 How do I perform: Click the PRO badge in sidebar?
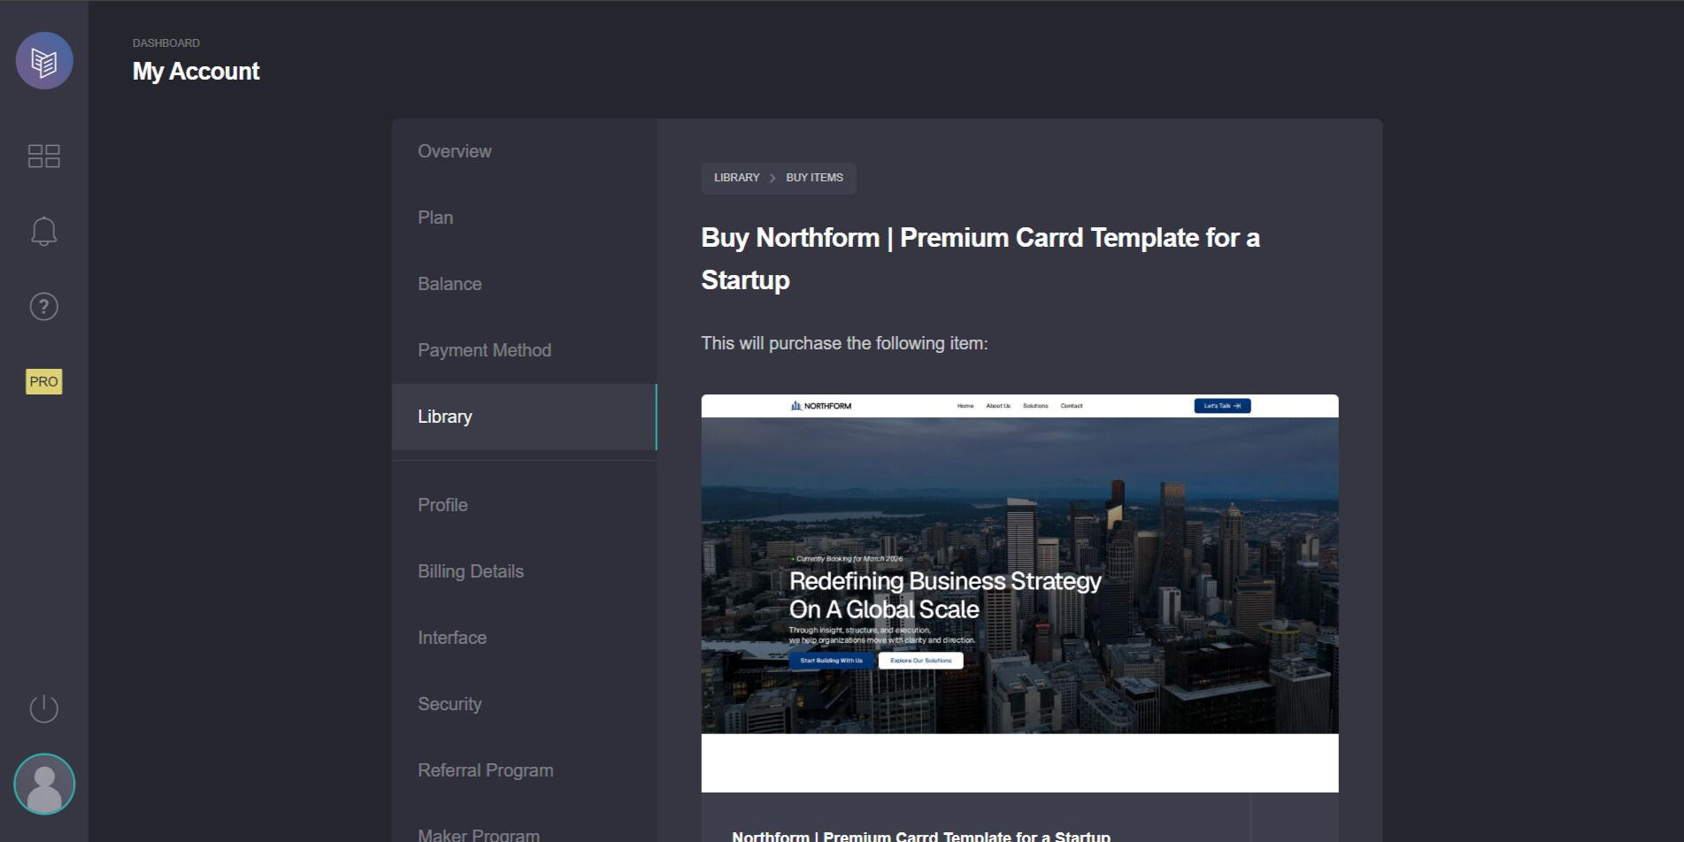[x=44, y=382]
